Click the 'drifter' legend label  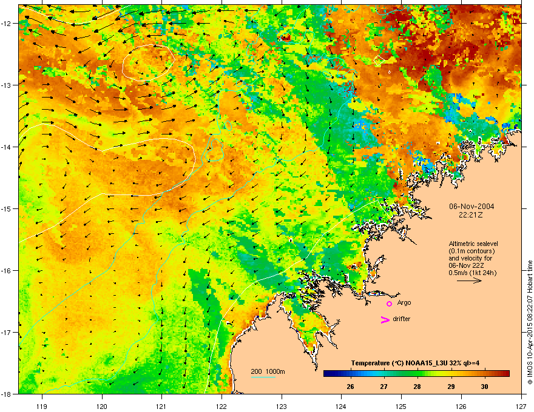[402, 319]
